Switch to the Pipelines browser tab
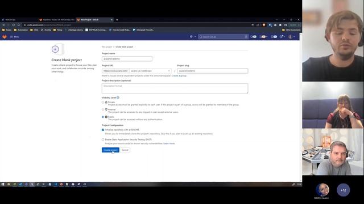 (57, 20)
